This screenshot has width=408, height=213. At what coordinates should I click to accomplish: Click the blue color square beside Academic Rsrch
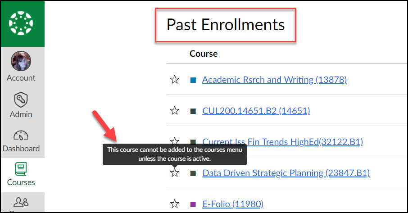tap(193, 80)
